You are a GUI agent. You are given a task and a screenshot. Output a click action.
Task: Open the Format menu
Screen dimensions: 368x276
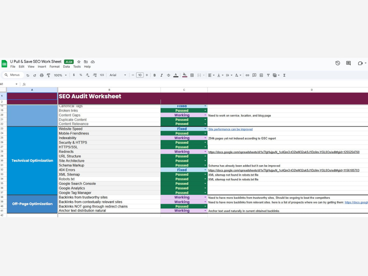click(x=54, y=67)
